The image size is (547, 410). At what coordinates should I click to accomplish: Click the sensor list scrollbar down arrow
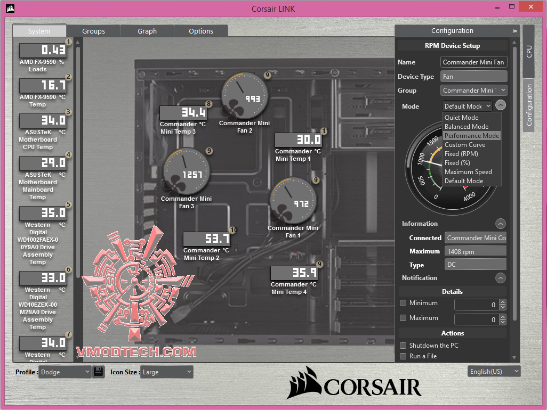click(x=77, y=358)
